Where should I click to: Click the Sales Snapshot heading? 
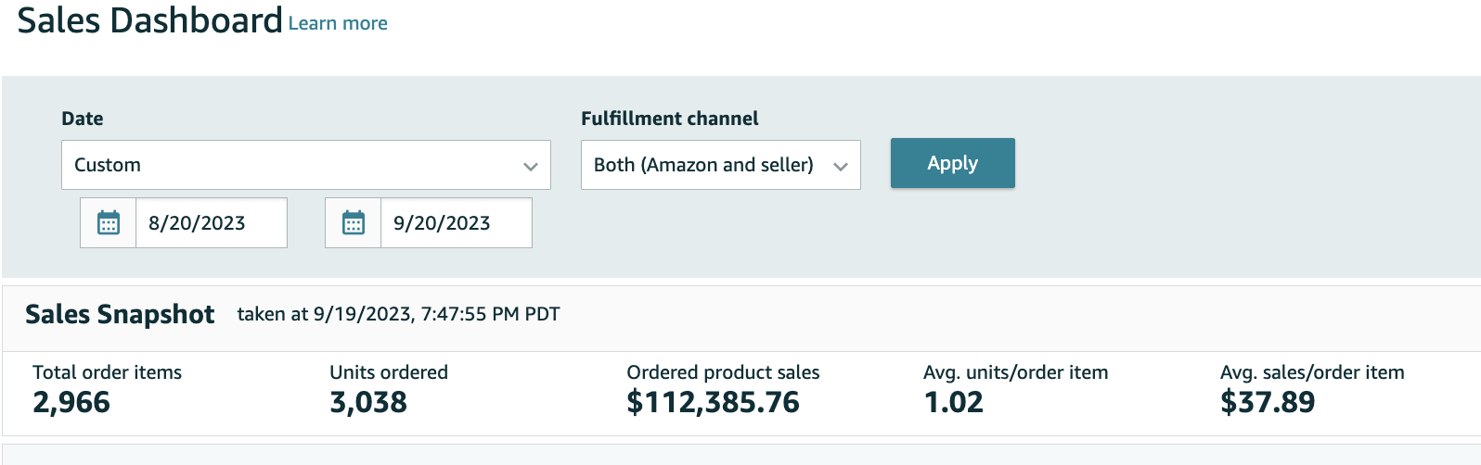[120, 315]
